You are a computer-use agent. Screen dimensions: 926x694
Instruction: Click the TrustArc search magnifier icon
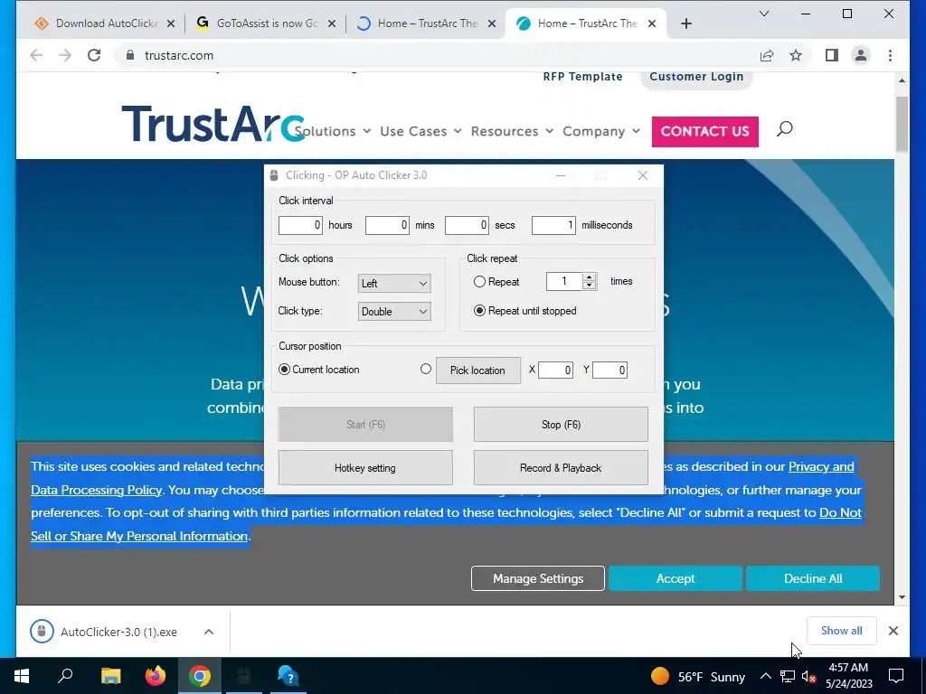784,128
